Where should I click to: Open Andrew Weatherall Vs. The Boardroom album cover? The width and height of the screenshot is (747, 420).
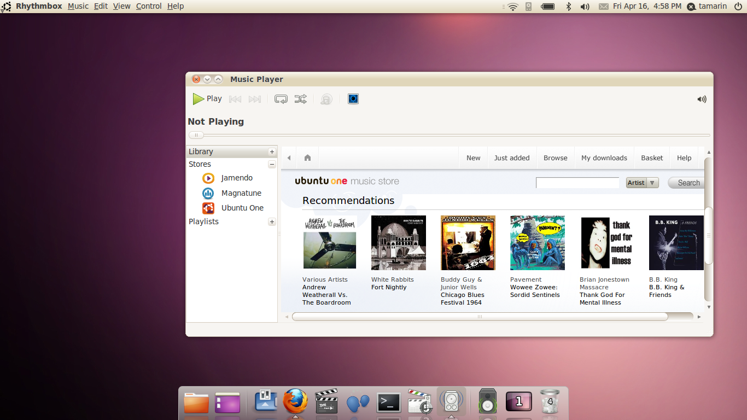pos(330,242)
